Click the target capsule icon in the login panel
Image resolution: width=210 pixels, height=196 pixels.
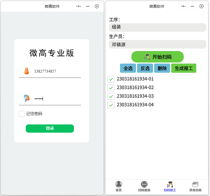coord(97,6)
